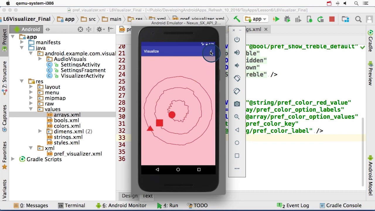This screenshot has width=375, height=211.
Task: Click the emulator volume down icon
Action: [237, 65]
